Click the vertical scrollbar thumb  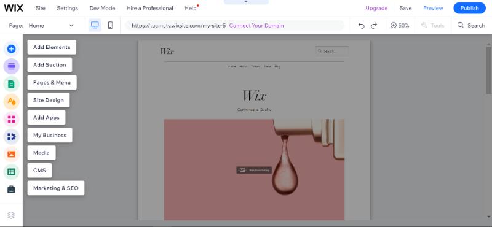pos(488,71)
